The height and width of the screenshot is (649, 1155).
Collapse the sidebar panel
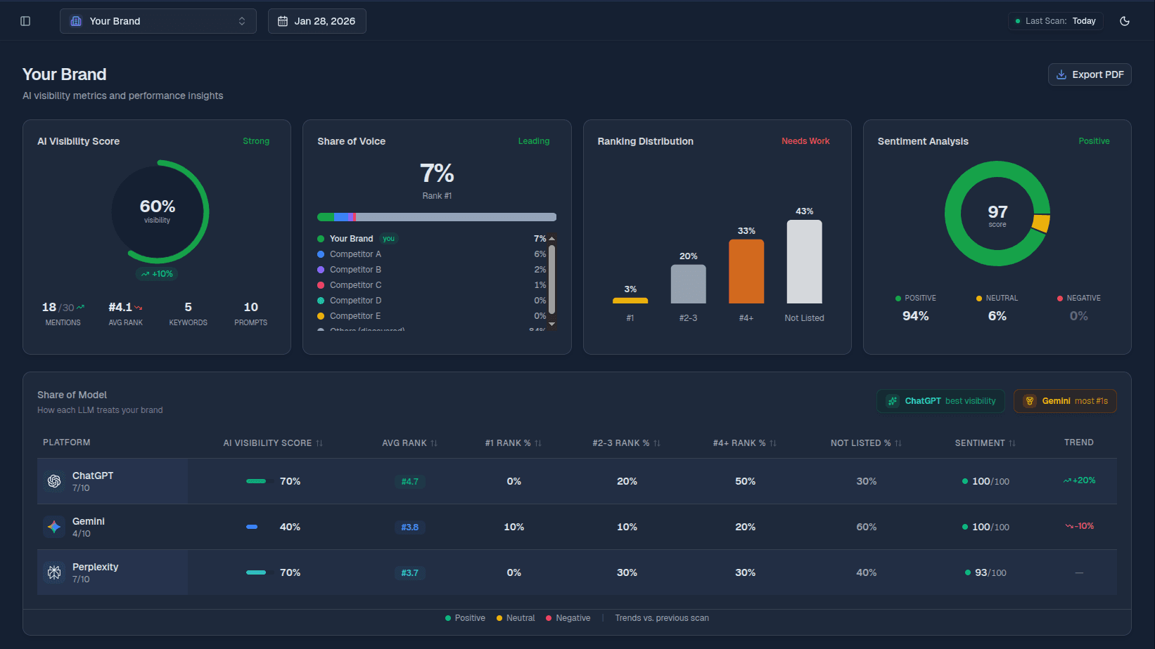pos(25,21)
